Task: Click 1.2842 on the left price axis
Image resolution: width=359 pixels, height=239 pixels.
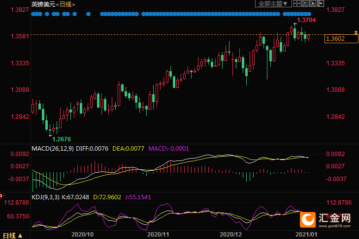Action: [20, 117]
